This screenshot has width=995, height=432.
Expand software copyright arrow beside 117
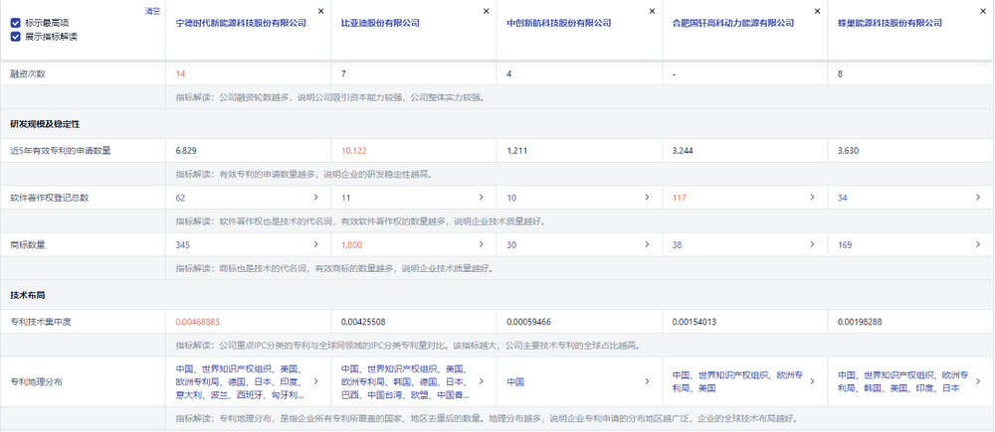point(813,197)
